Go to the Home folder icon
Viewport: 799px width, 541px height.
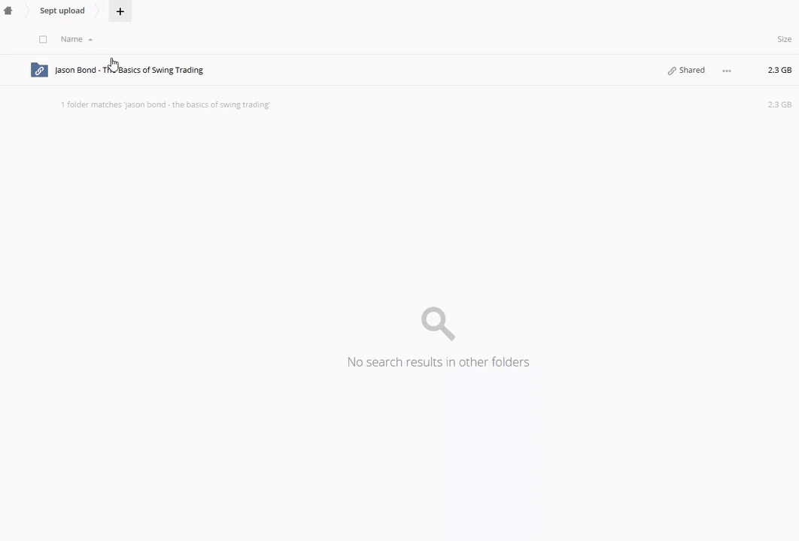point(8,11)
